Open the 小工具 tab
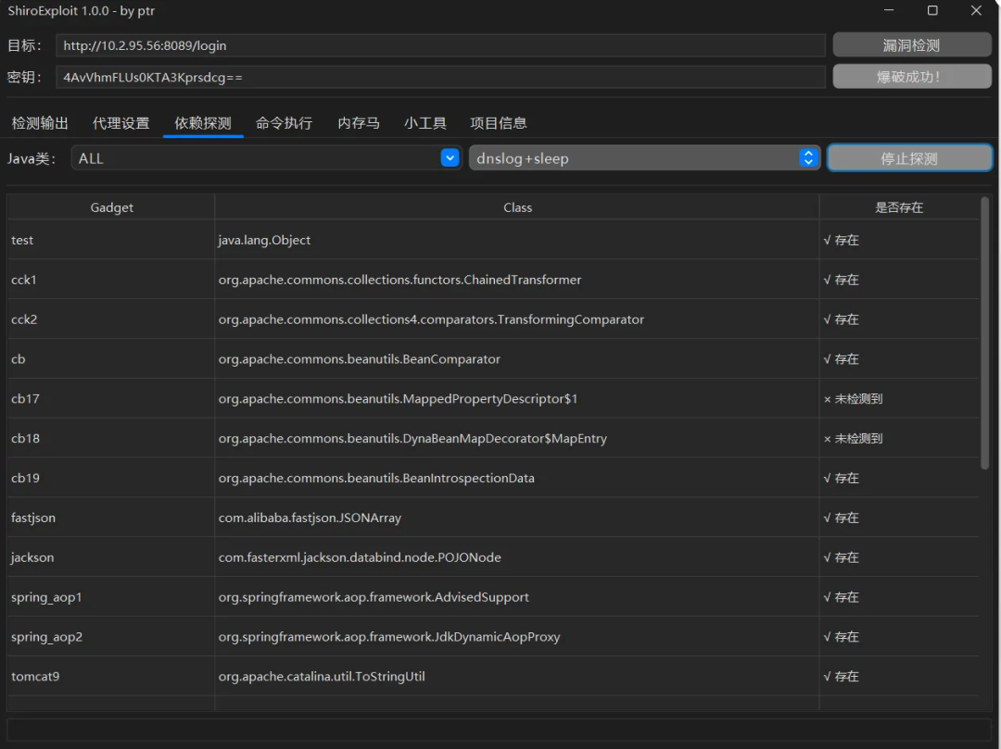This screenshot has width=1001, height=749. (x=425, y=123)
